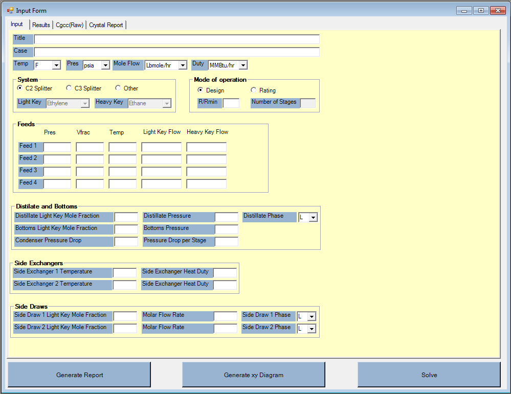
Task: Click the Feed 1 Pres field
Action: coord(57,147)
